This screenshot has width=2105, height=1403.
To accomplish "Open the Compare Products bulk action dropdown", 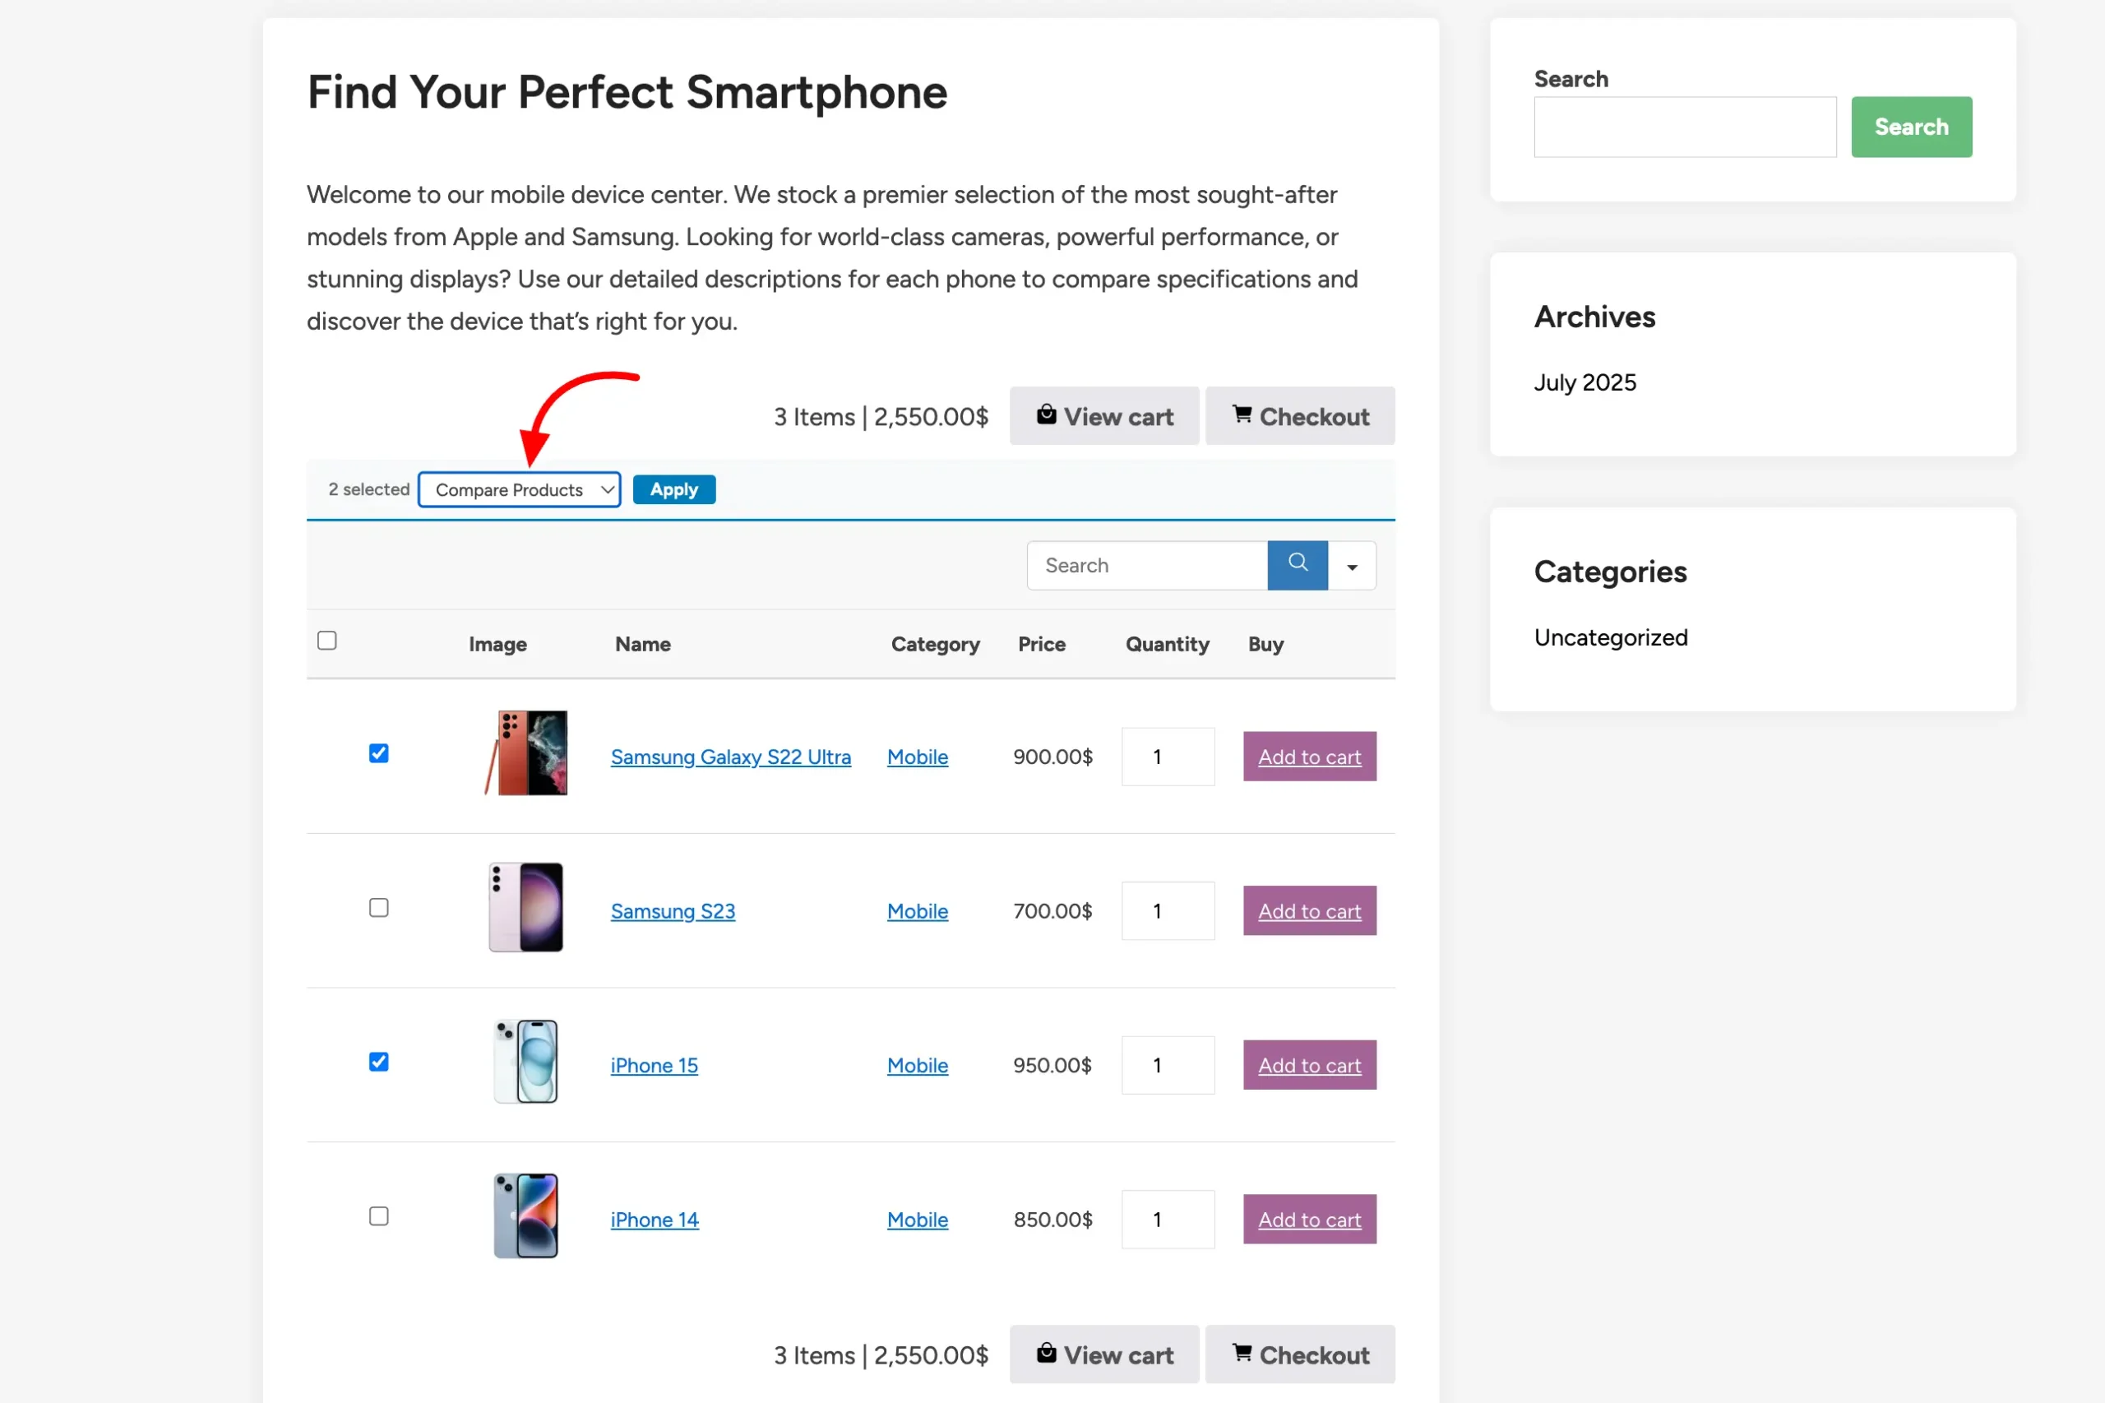I will pos(519,489).
